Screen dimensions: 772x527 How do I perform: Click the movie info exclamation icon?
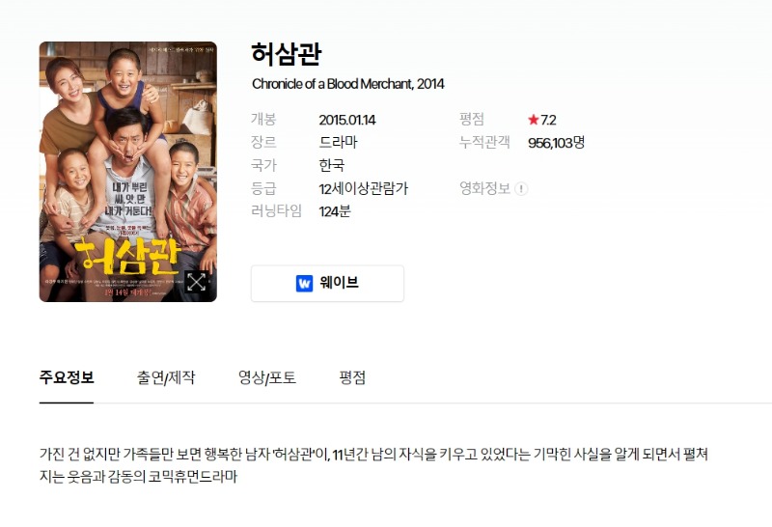pos(521,188)
